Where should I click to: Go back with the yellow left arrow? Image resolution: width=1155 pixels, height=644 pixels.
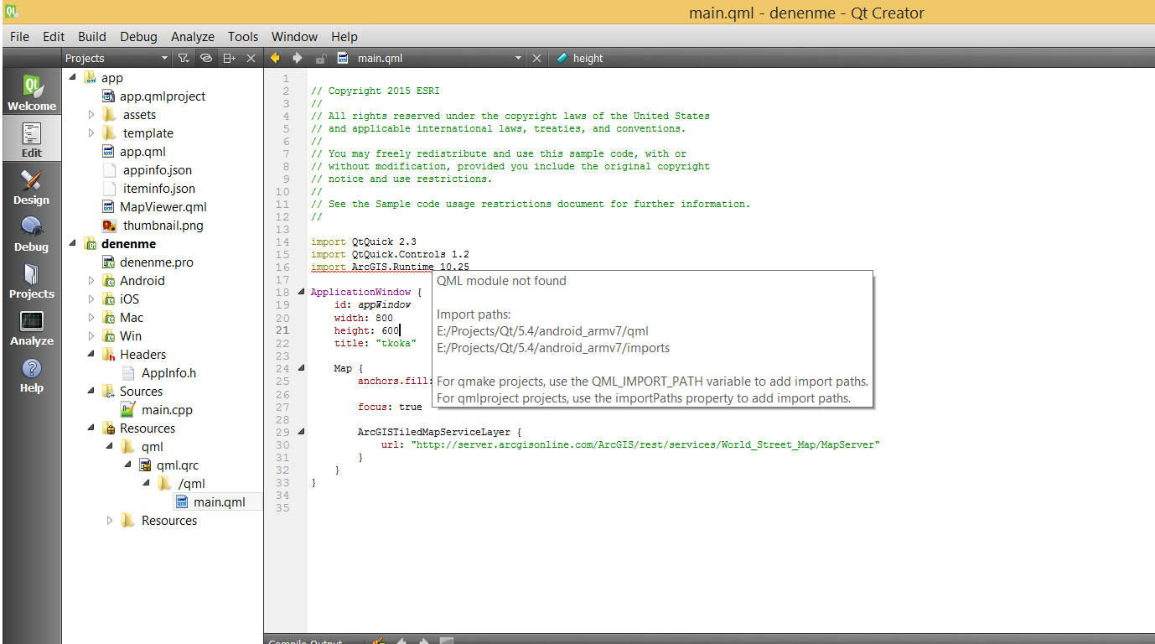pyautogui.click(x=275, y=58)
